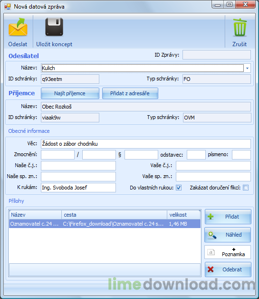The image size is (259, 299).
Task: Focus the first Zmocnění input field
Action: pyautogui.click(x=58, y=155)
